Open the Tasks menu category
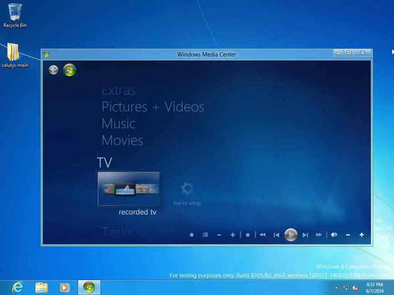This screenshot has height=295, width=394. [x=117, y=232]
